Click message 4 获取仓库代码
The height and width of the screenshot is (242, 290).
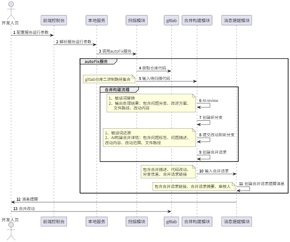[x=153, y=69]
